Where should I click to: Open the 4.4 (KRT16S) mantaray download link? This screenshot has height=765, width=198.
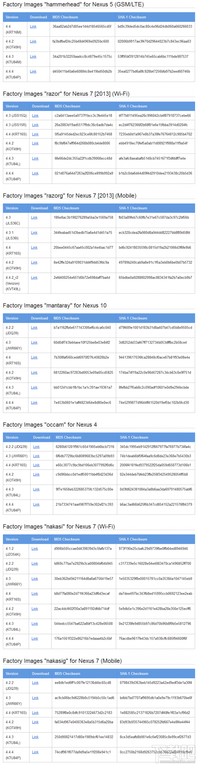(x=34, y=357)
